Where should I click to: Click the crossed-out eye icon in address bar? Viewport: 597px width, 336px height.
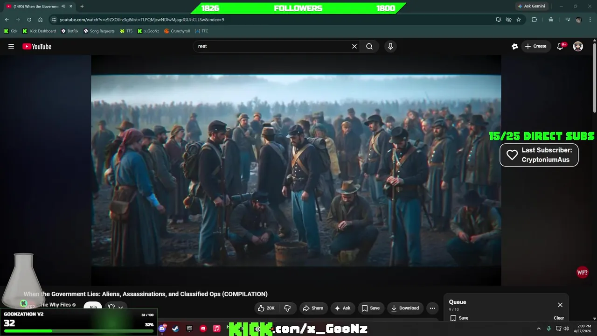tap(508, 20)
